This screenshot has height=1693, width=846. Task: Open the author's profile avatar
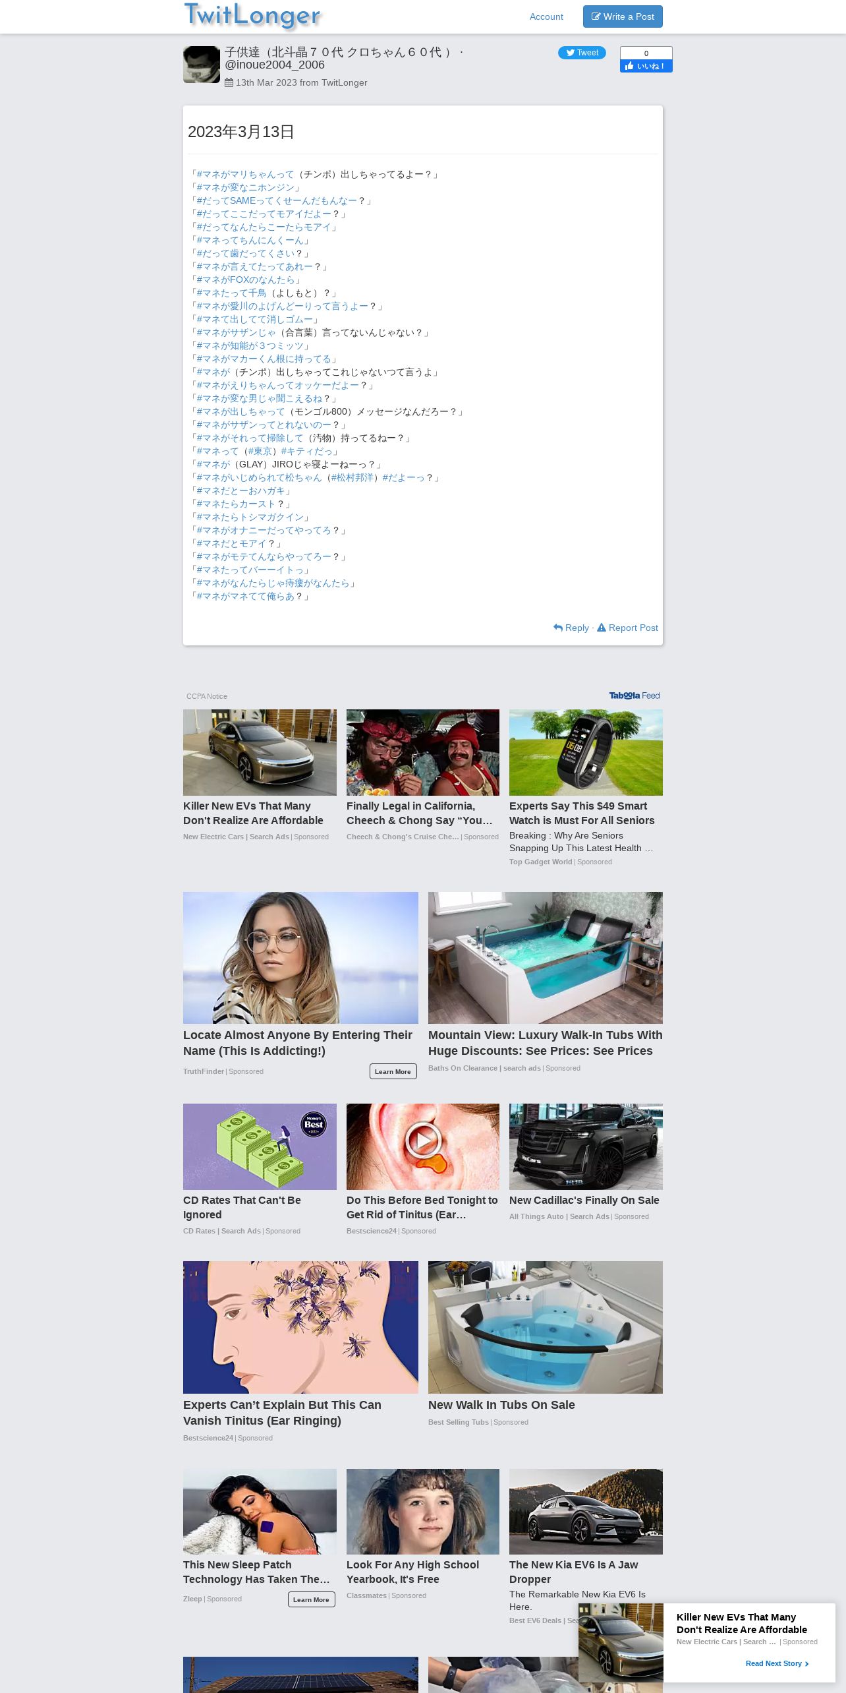[202, 65]
